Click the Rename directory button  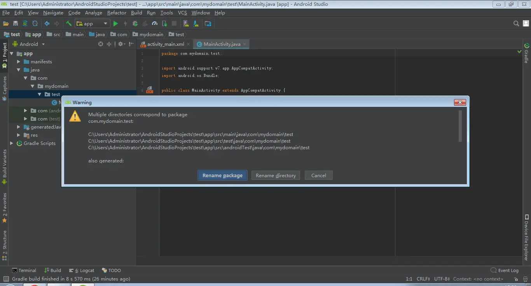[276, 176]
